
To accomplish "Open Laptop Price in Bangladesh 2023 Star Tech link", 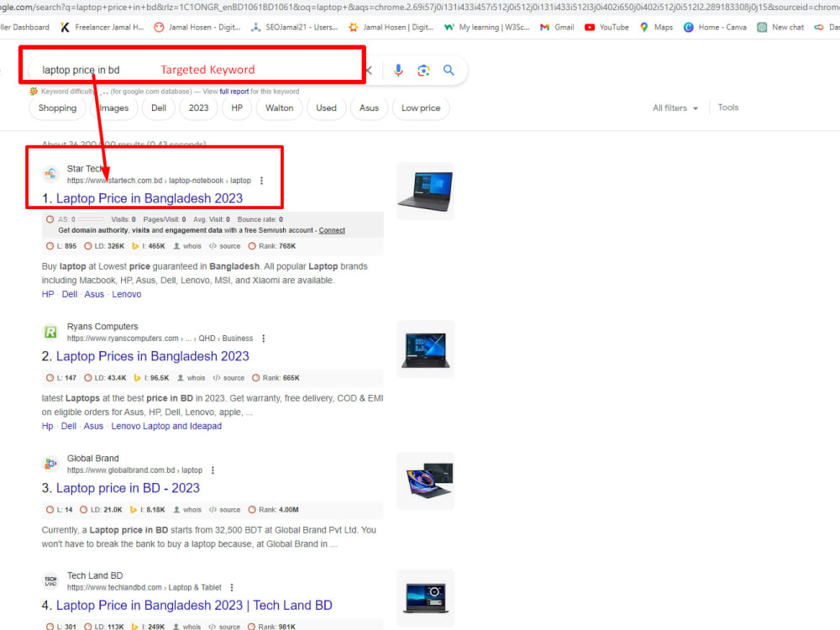I will click(x=150, y=199).
